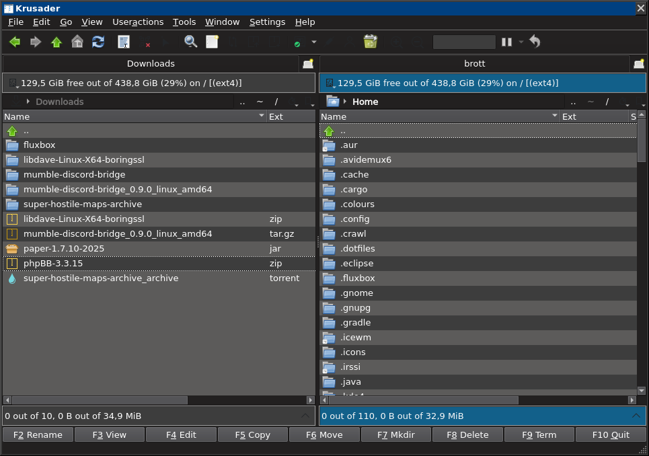Open the View menu
Viewport: 649px width, 456px height.
(x=92, y=22)
